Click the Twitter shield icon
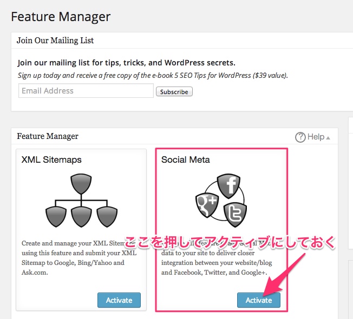This screenshot has width=353, height=319. pos(236,215)
